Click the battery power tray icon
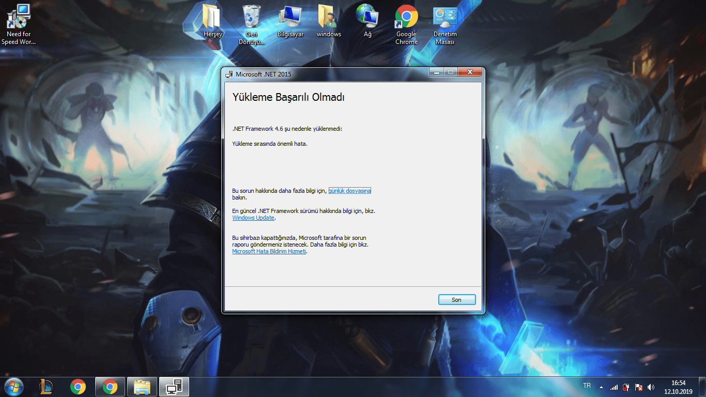The width and height of the screenshot is (706, 397). coord(626,387)
